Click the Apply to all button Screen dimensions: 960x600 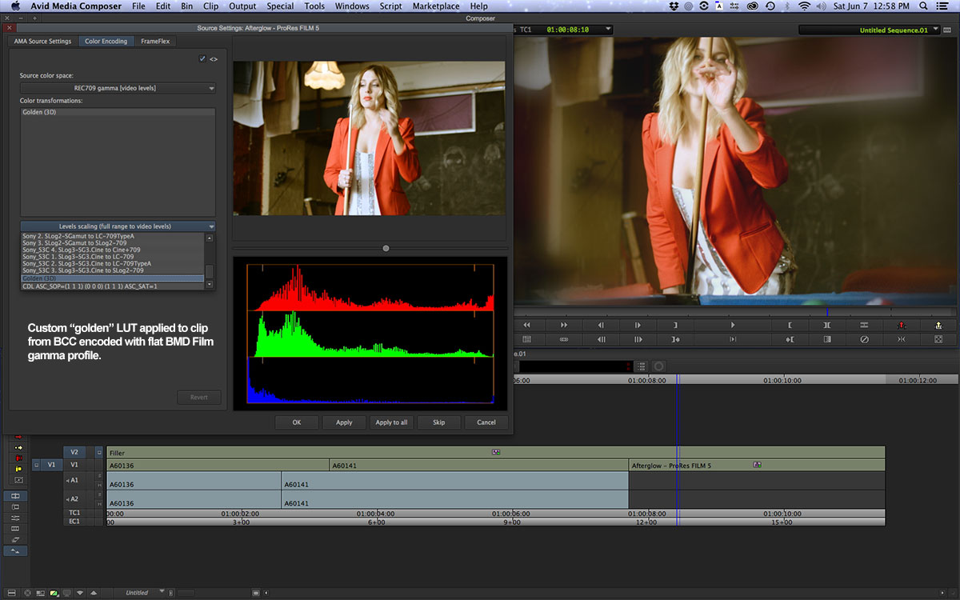click(x=391, y=422)
